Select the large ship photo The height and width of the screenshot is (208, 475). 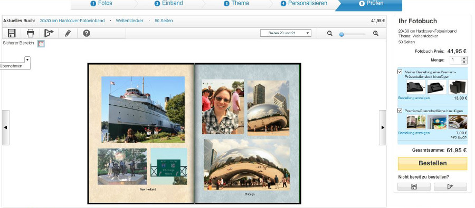tap(143, 110)
